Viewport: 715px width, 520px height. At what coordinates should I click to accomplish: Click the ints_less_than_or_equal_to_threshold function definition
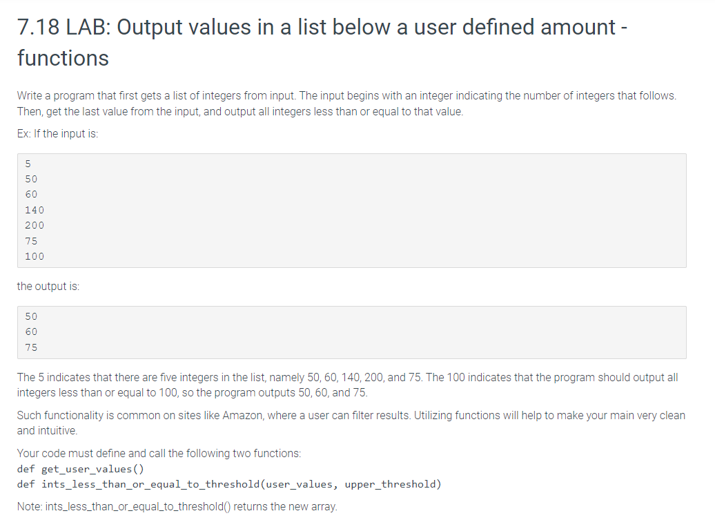[x=229, y=484]
